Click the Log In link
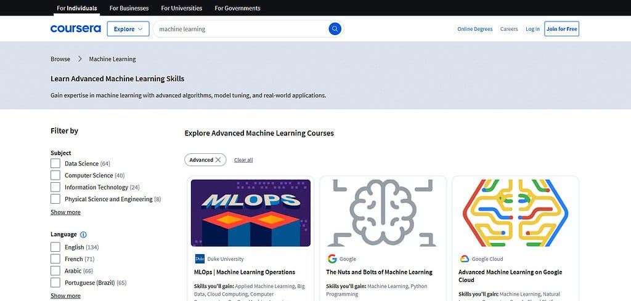The image size is (631, 301). (532, 29)
